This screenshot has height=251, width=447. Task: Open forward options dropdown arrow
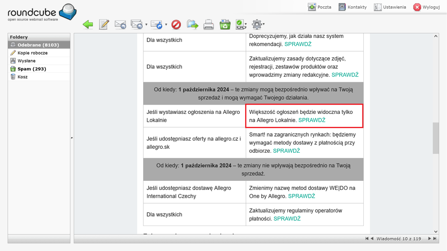166,25
